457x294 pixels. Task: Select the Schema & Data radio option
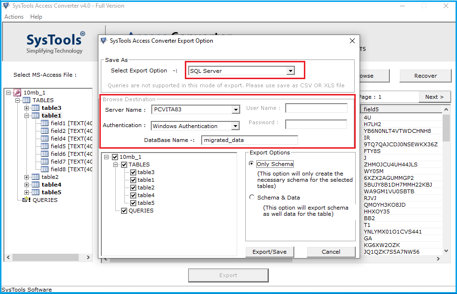(252, 197)
